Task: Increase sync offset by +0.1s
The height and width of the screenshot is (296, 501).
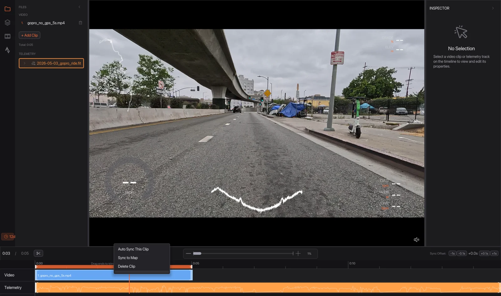Action: [x=484, y=253]
